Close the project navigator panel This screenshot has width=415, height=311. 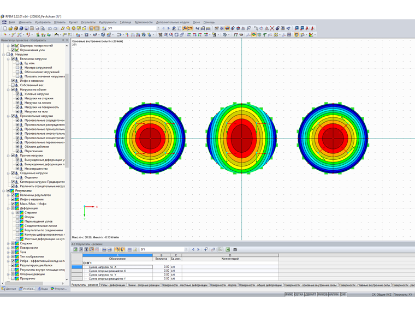tap(67, 40)
